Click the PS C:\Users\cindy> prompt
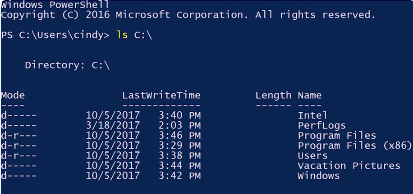Image resolution: width=413 pixels, height=194 pixels. pos(55,35)
